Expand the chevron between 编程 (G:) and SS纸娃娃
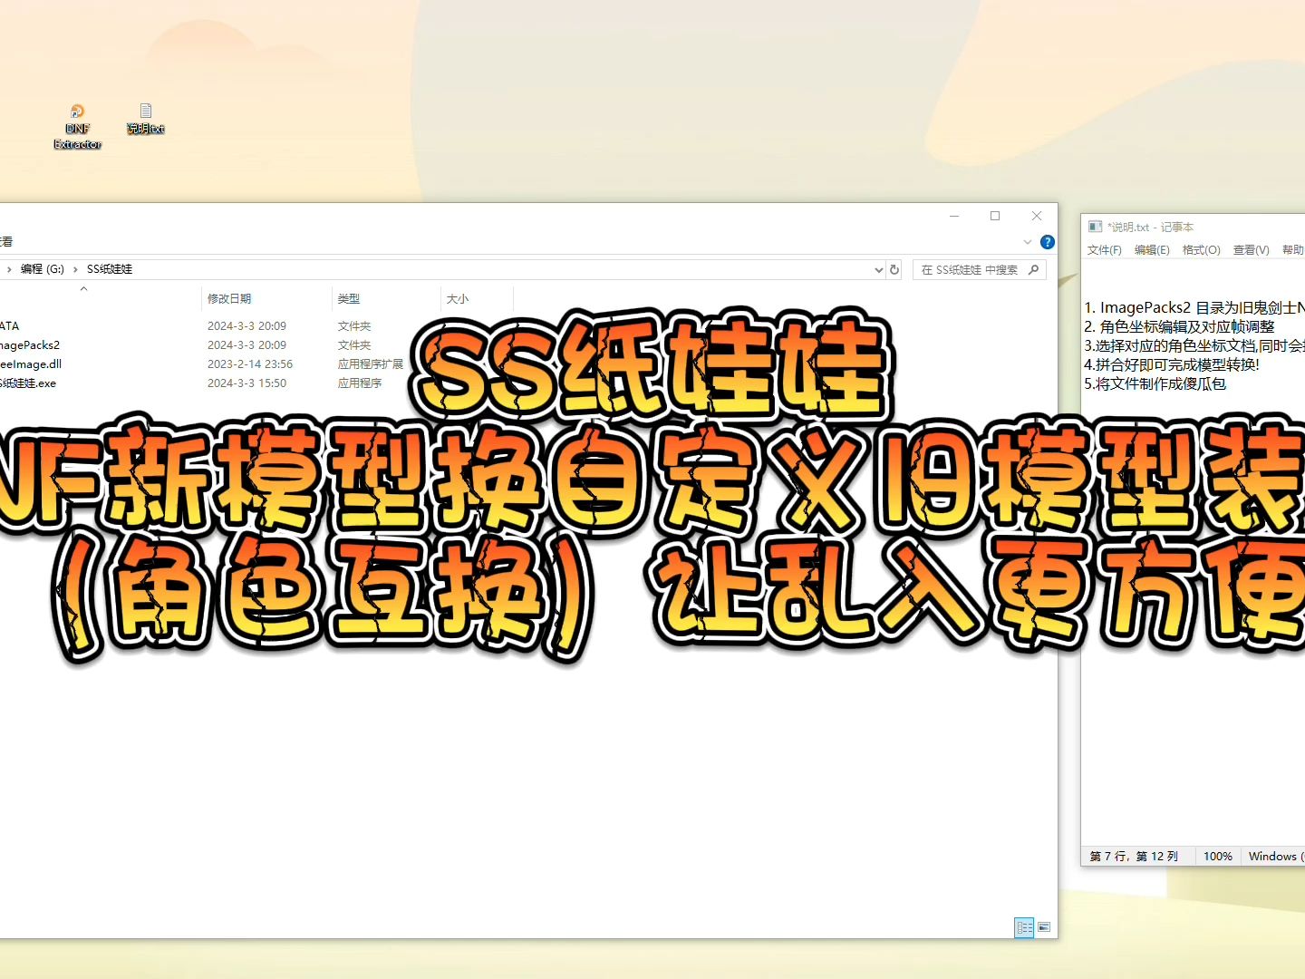 click(x=75, y=269)
